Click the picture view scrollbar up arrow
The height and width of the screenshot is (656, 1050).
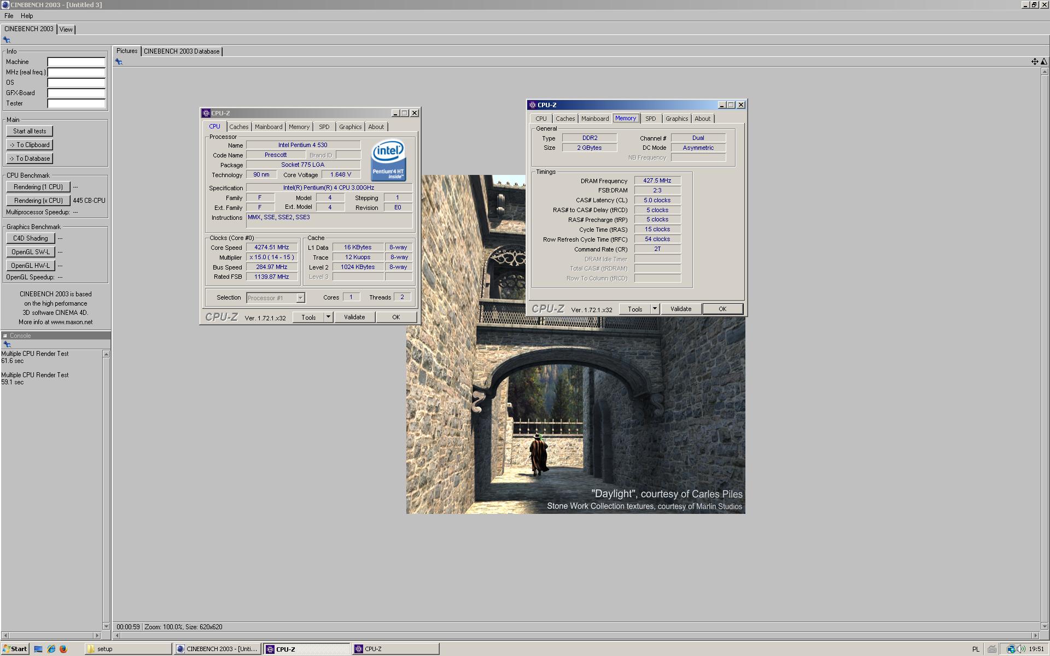(1045, 72)
